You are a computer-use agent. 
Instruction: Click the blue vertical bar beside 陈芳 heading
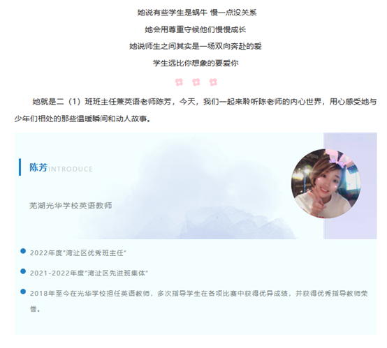coord(20,167)
